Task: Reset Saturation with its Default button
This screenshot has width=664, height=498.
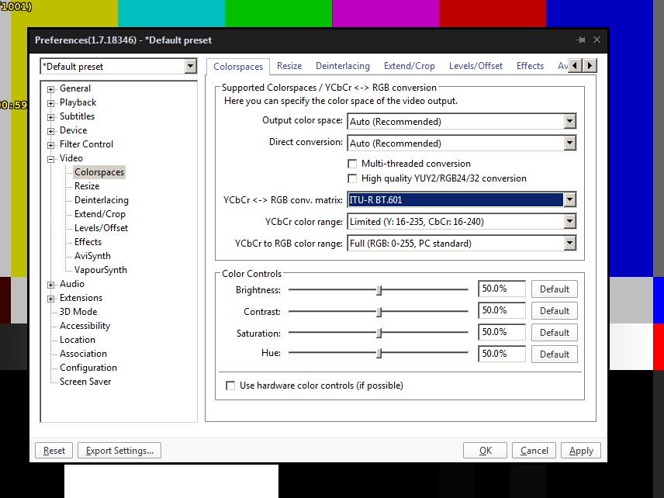Action: [555, 333]
